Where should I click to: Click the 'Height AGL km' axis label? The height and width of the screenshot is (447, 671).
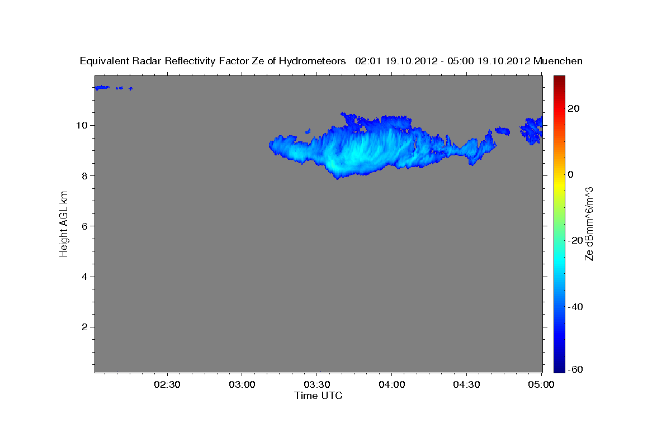[64, 223]
